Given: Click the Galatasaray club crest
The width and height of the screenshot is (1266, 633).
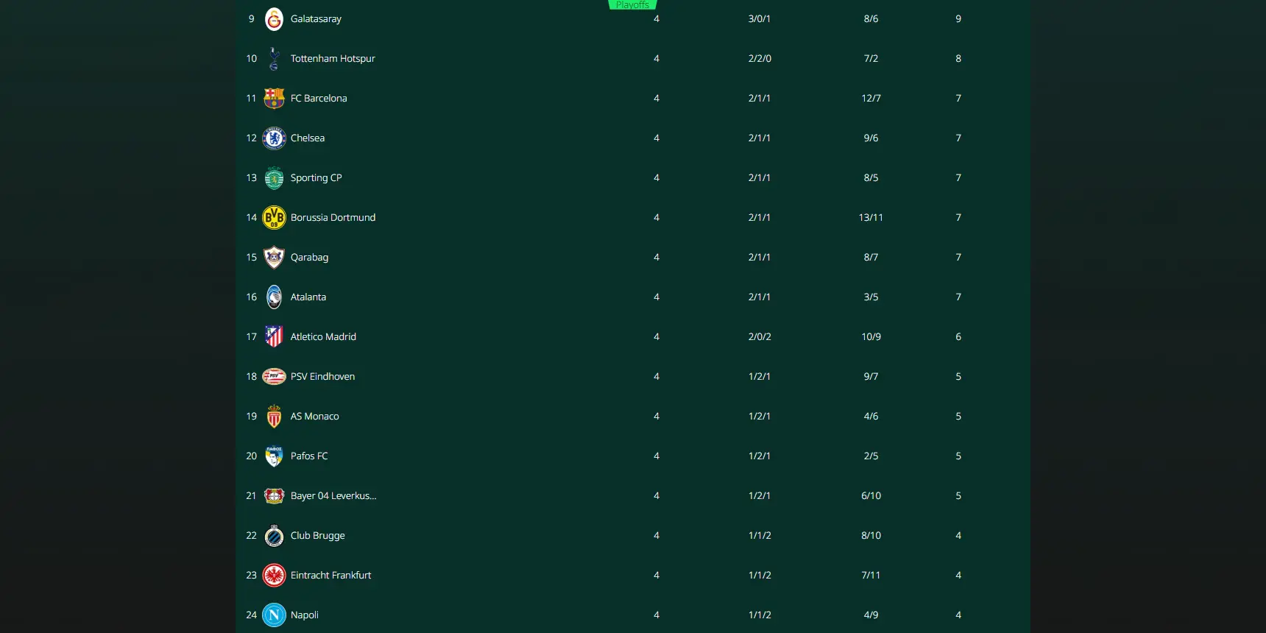Looking at the screenshot, I should [274, 19].
